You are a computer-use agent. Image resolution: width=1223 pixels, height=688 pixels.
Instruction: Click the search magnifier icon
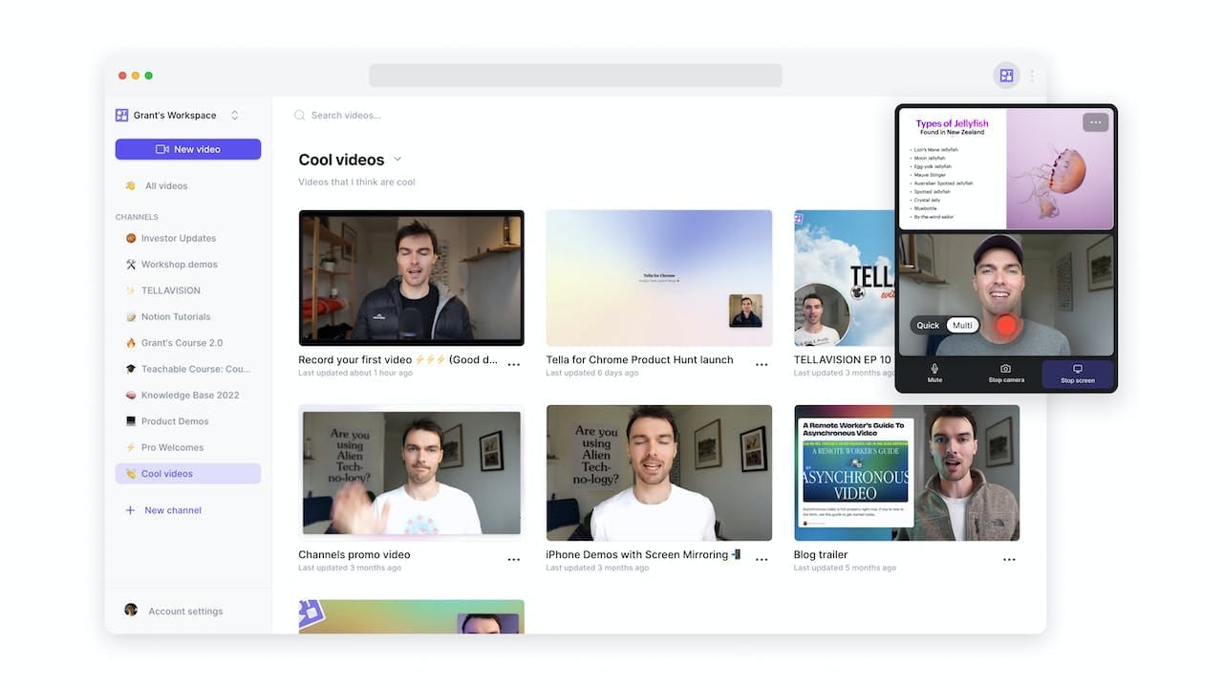click(299, 116)
